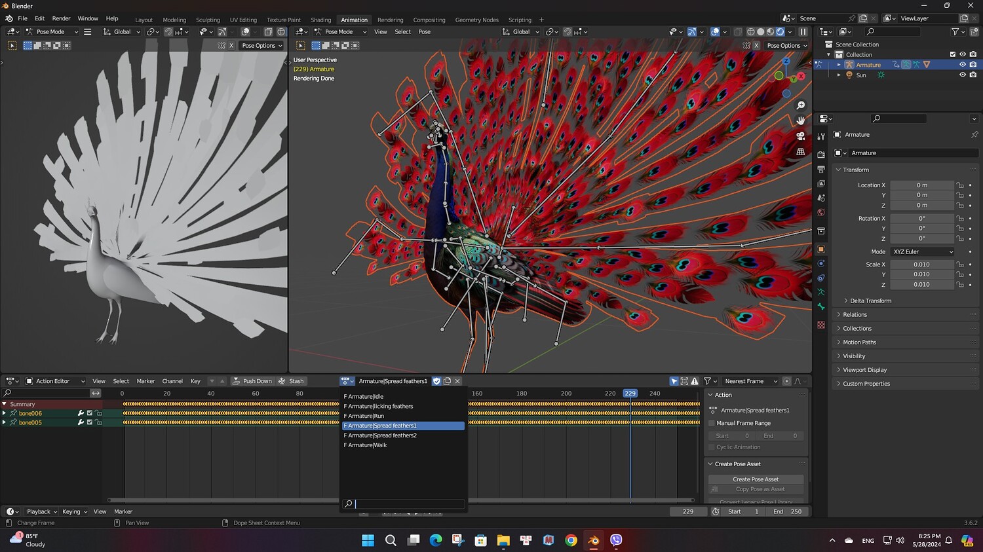The width and height of the screenshot is (983, 552).
Task: Open the Action Editor mode dropdown
Action: point(55,381)
